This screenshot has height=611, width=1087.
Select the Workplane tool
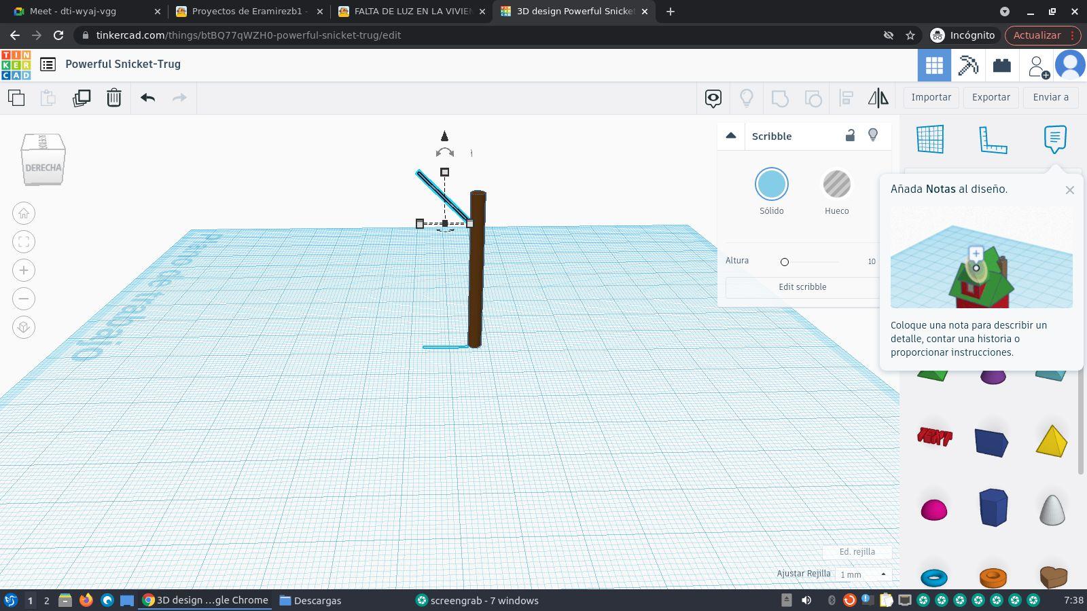click(930, 139)
